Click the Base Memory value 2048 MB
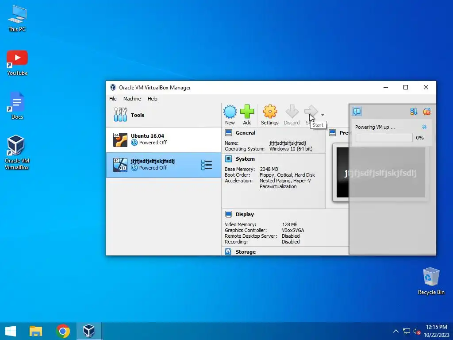 269,169
